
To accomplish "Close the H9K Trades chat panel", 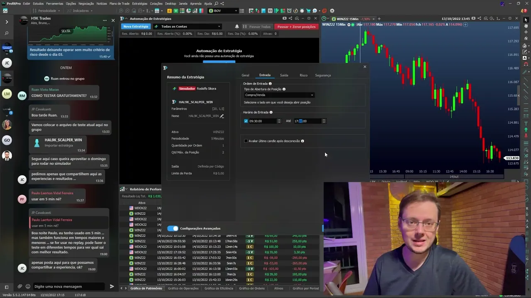I will (x=113, y=20).
